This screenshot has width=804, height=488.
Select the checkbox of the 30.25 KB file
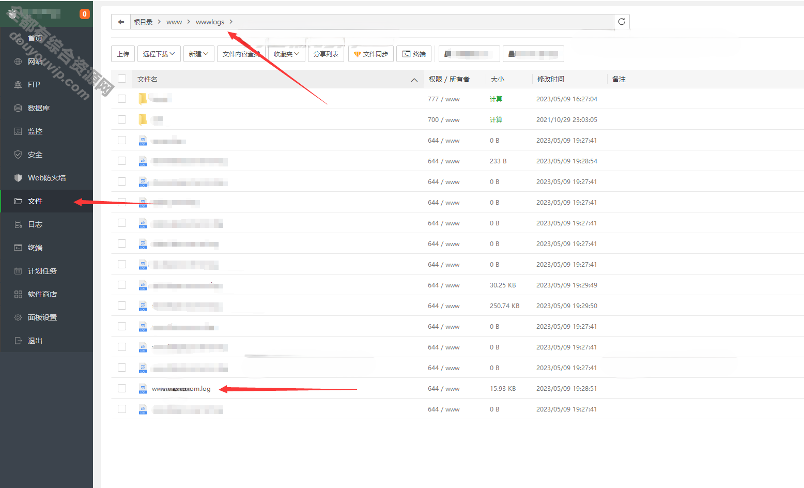(122, 285)
